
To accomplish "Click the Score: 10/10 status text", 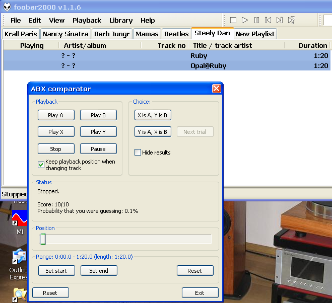I will tap(53, 204).
